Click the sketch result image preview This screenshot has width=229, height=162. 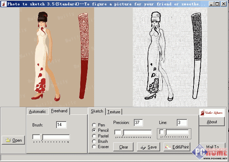click(x=170, y=57)
